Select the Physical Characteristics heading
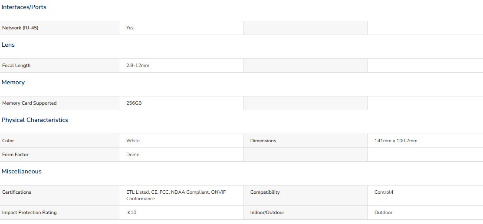Image resolution: width=483 pixels, height=224 pixels. point(35,120)
